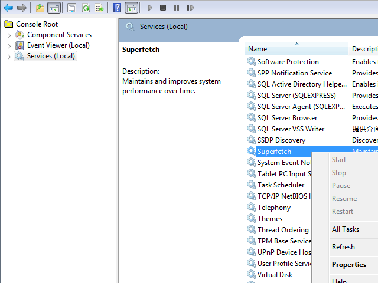This screenshot has height=283, width=378.
Task: Select the highlighted Superfetch service row
Action: pyautogui.click(x=284, y=152)
